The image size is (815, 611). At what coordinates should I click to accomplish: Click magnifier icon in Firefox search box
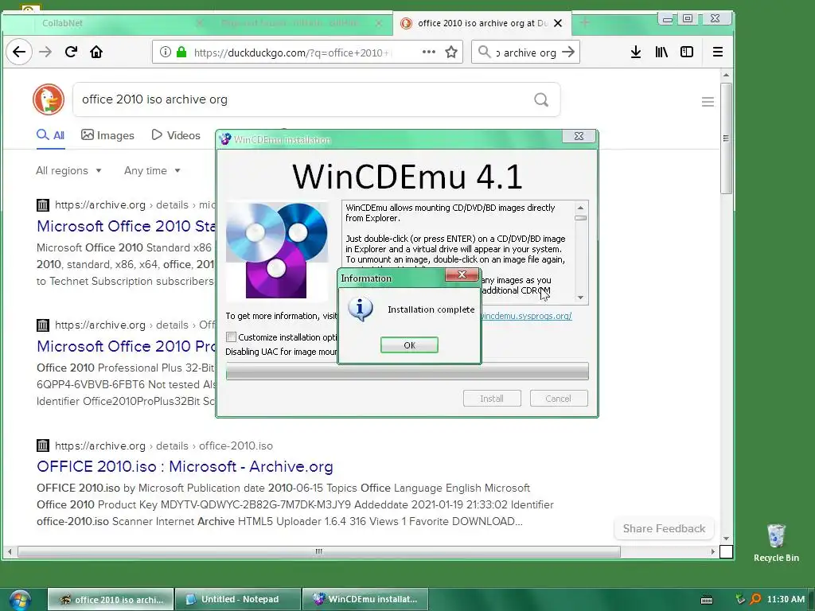pyautogui.click(x=485, y=52)
